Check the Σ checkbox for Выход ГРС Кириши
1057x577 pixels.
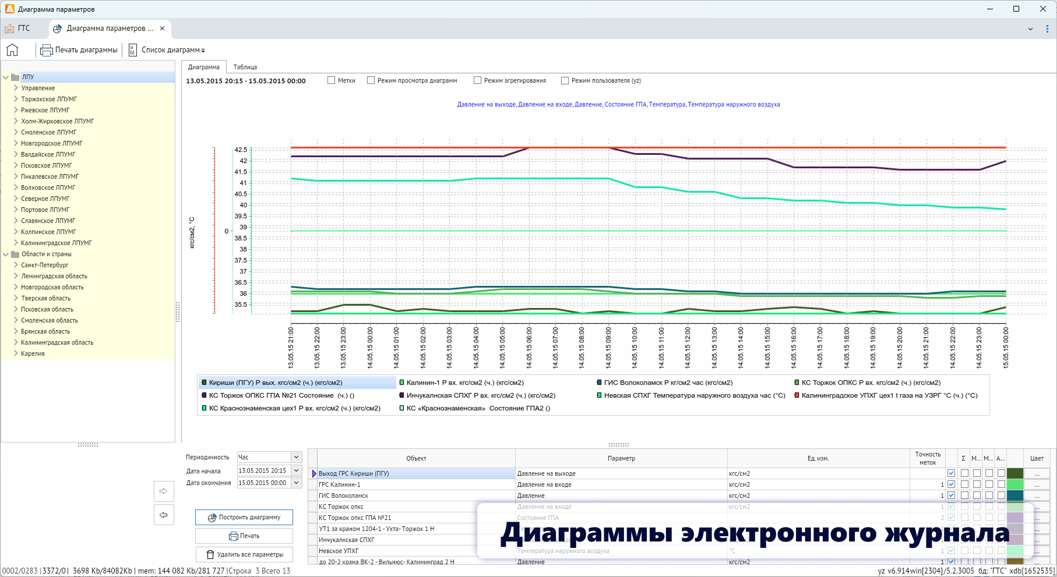pos(964,473)
